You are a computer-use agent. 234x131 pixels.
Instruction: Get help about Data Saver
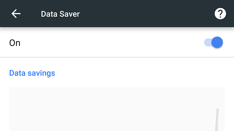click(x=220, y=14)
